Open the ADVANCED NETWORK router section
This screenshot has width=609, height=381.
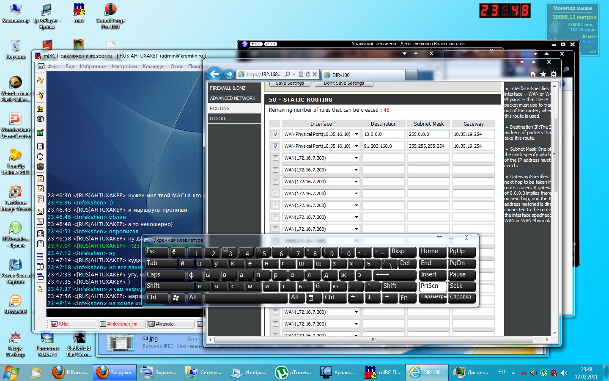(234, 98)
